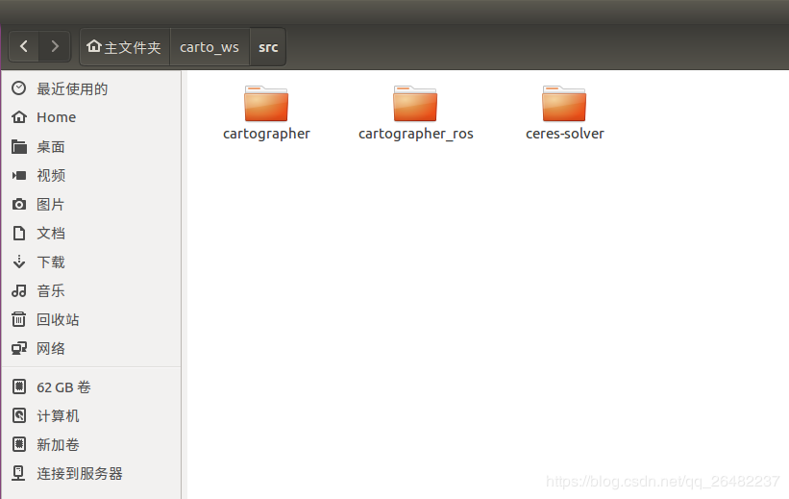Click the trash can icon beside 回收站

[x=18, y=319]
